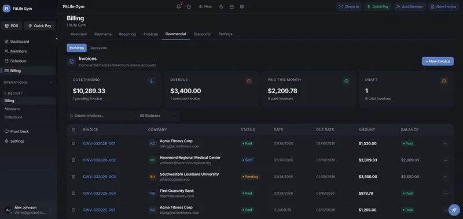The image size is (463, 219).
Task: Expand Alex Johnson account menu chevron
Action: click(x=50, y=210)
